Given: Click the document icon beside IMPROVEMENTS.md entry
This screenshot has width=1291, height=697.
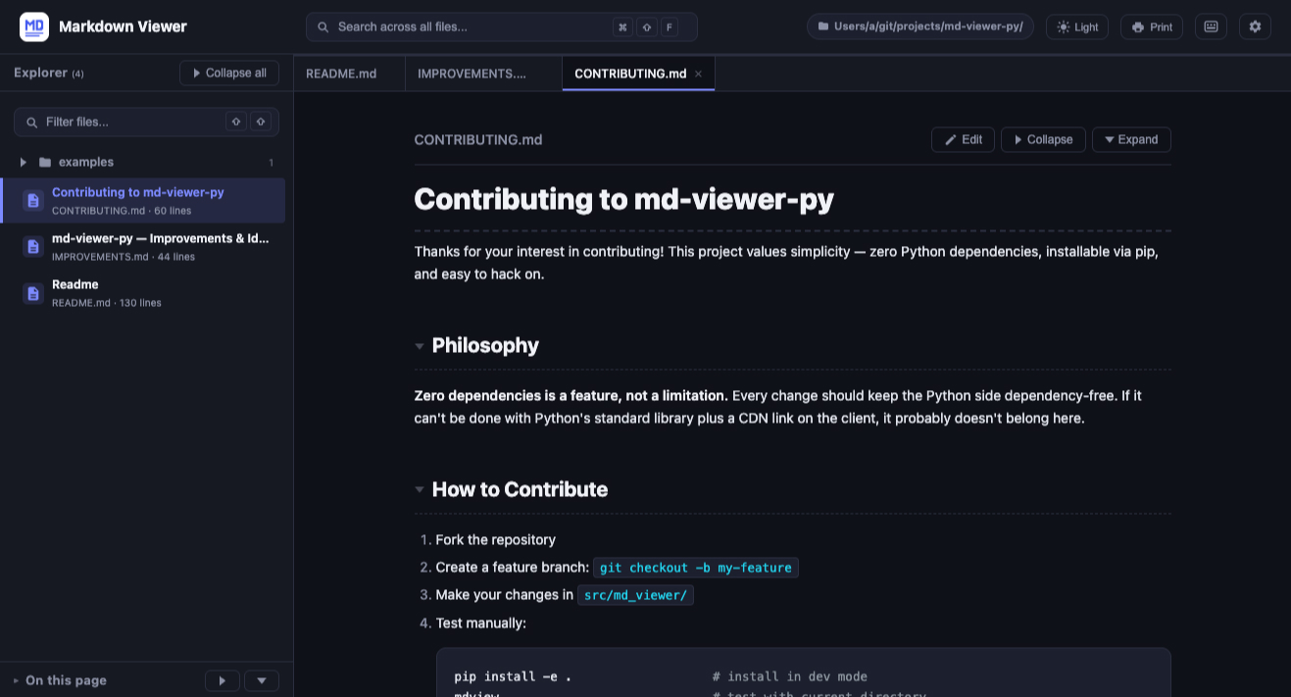Looking at the screenshot, I should tap(33, 246).
